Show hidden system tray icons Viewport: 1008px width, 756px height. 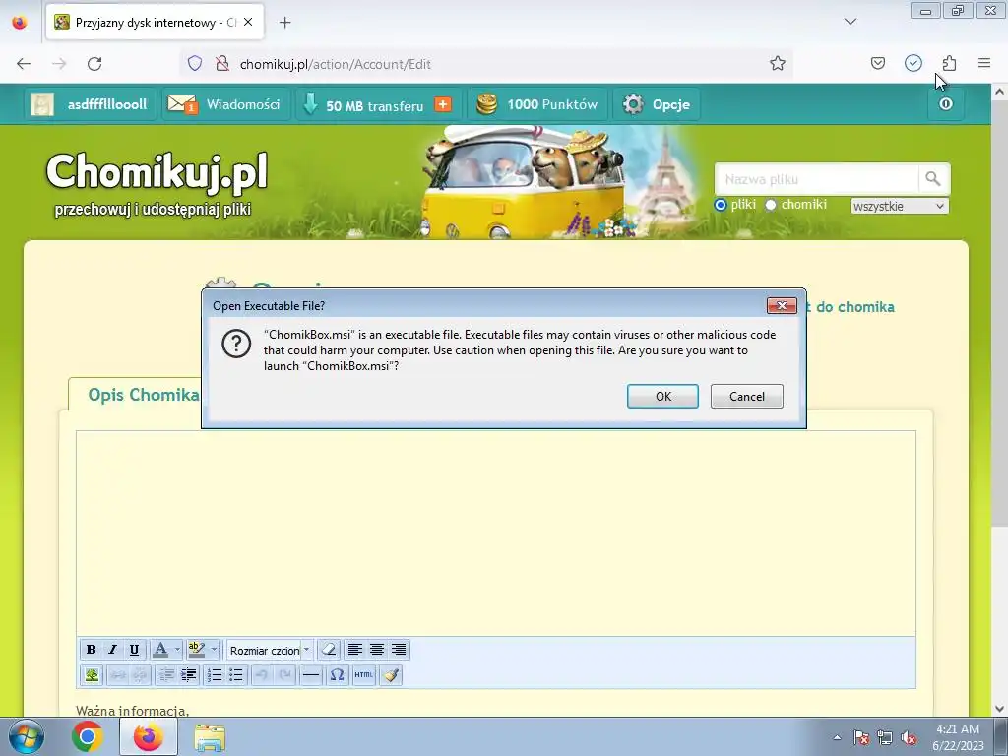tap(837, 737)
